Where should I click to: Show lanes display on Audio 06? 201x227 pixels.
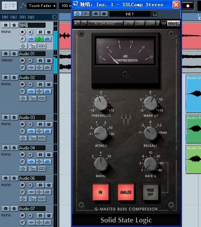pyautogui.click(x=42, y=199)
